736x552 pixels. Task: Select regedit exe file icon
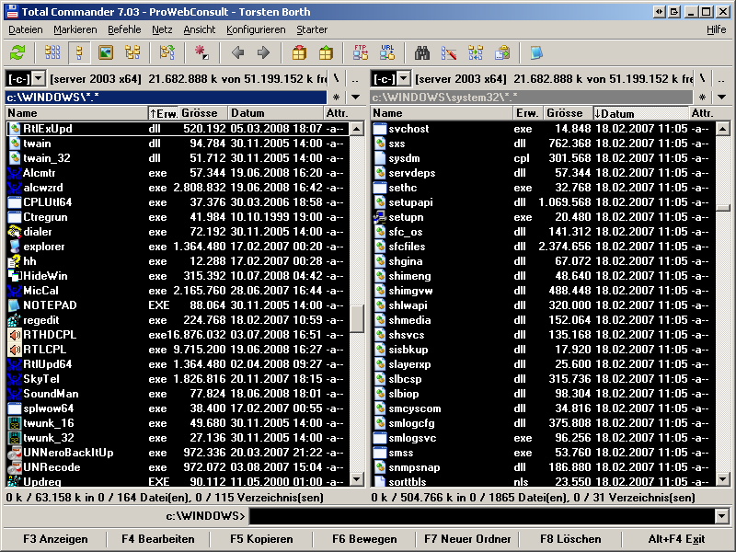[x=15, y=320]
